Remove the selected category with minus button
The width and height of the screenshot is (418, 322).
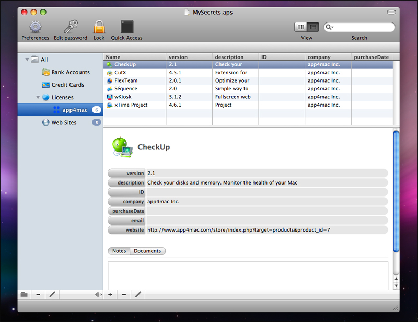[38, 294]
